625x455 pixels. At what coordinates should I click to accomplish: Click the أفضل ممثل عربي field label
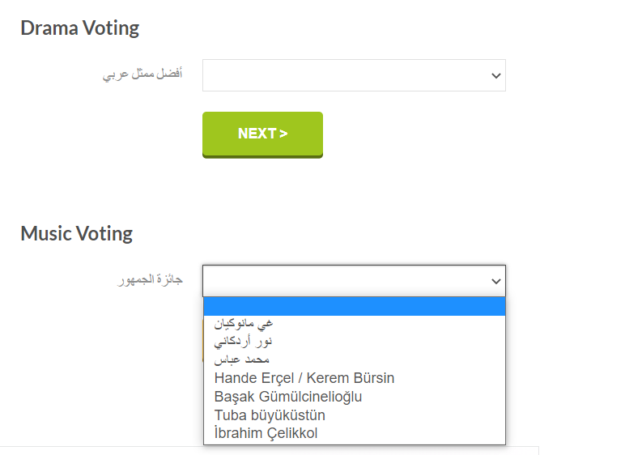[x=142, y=75]
